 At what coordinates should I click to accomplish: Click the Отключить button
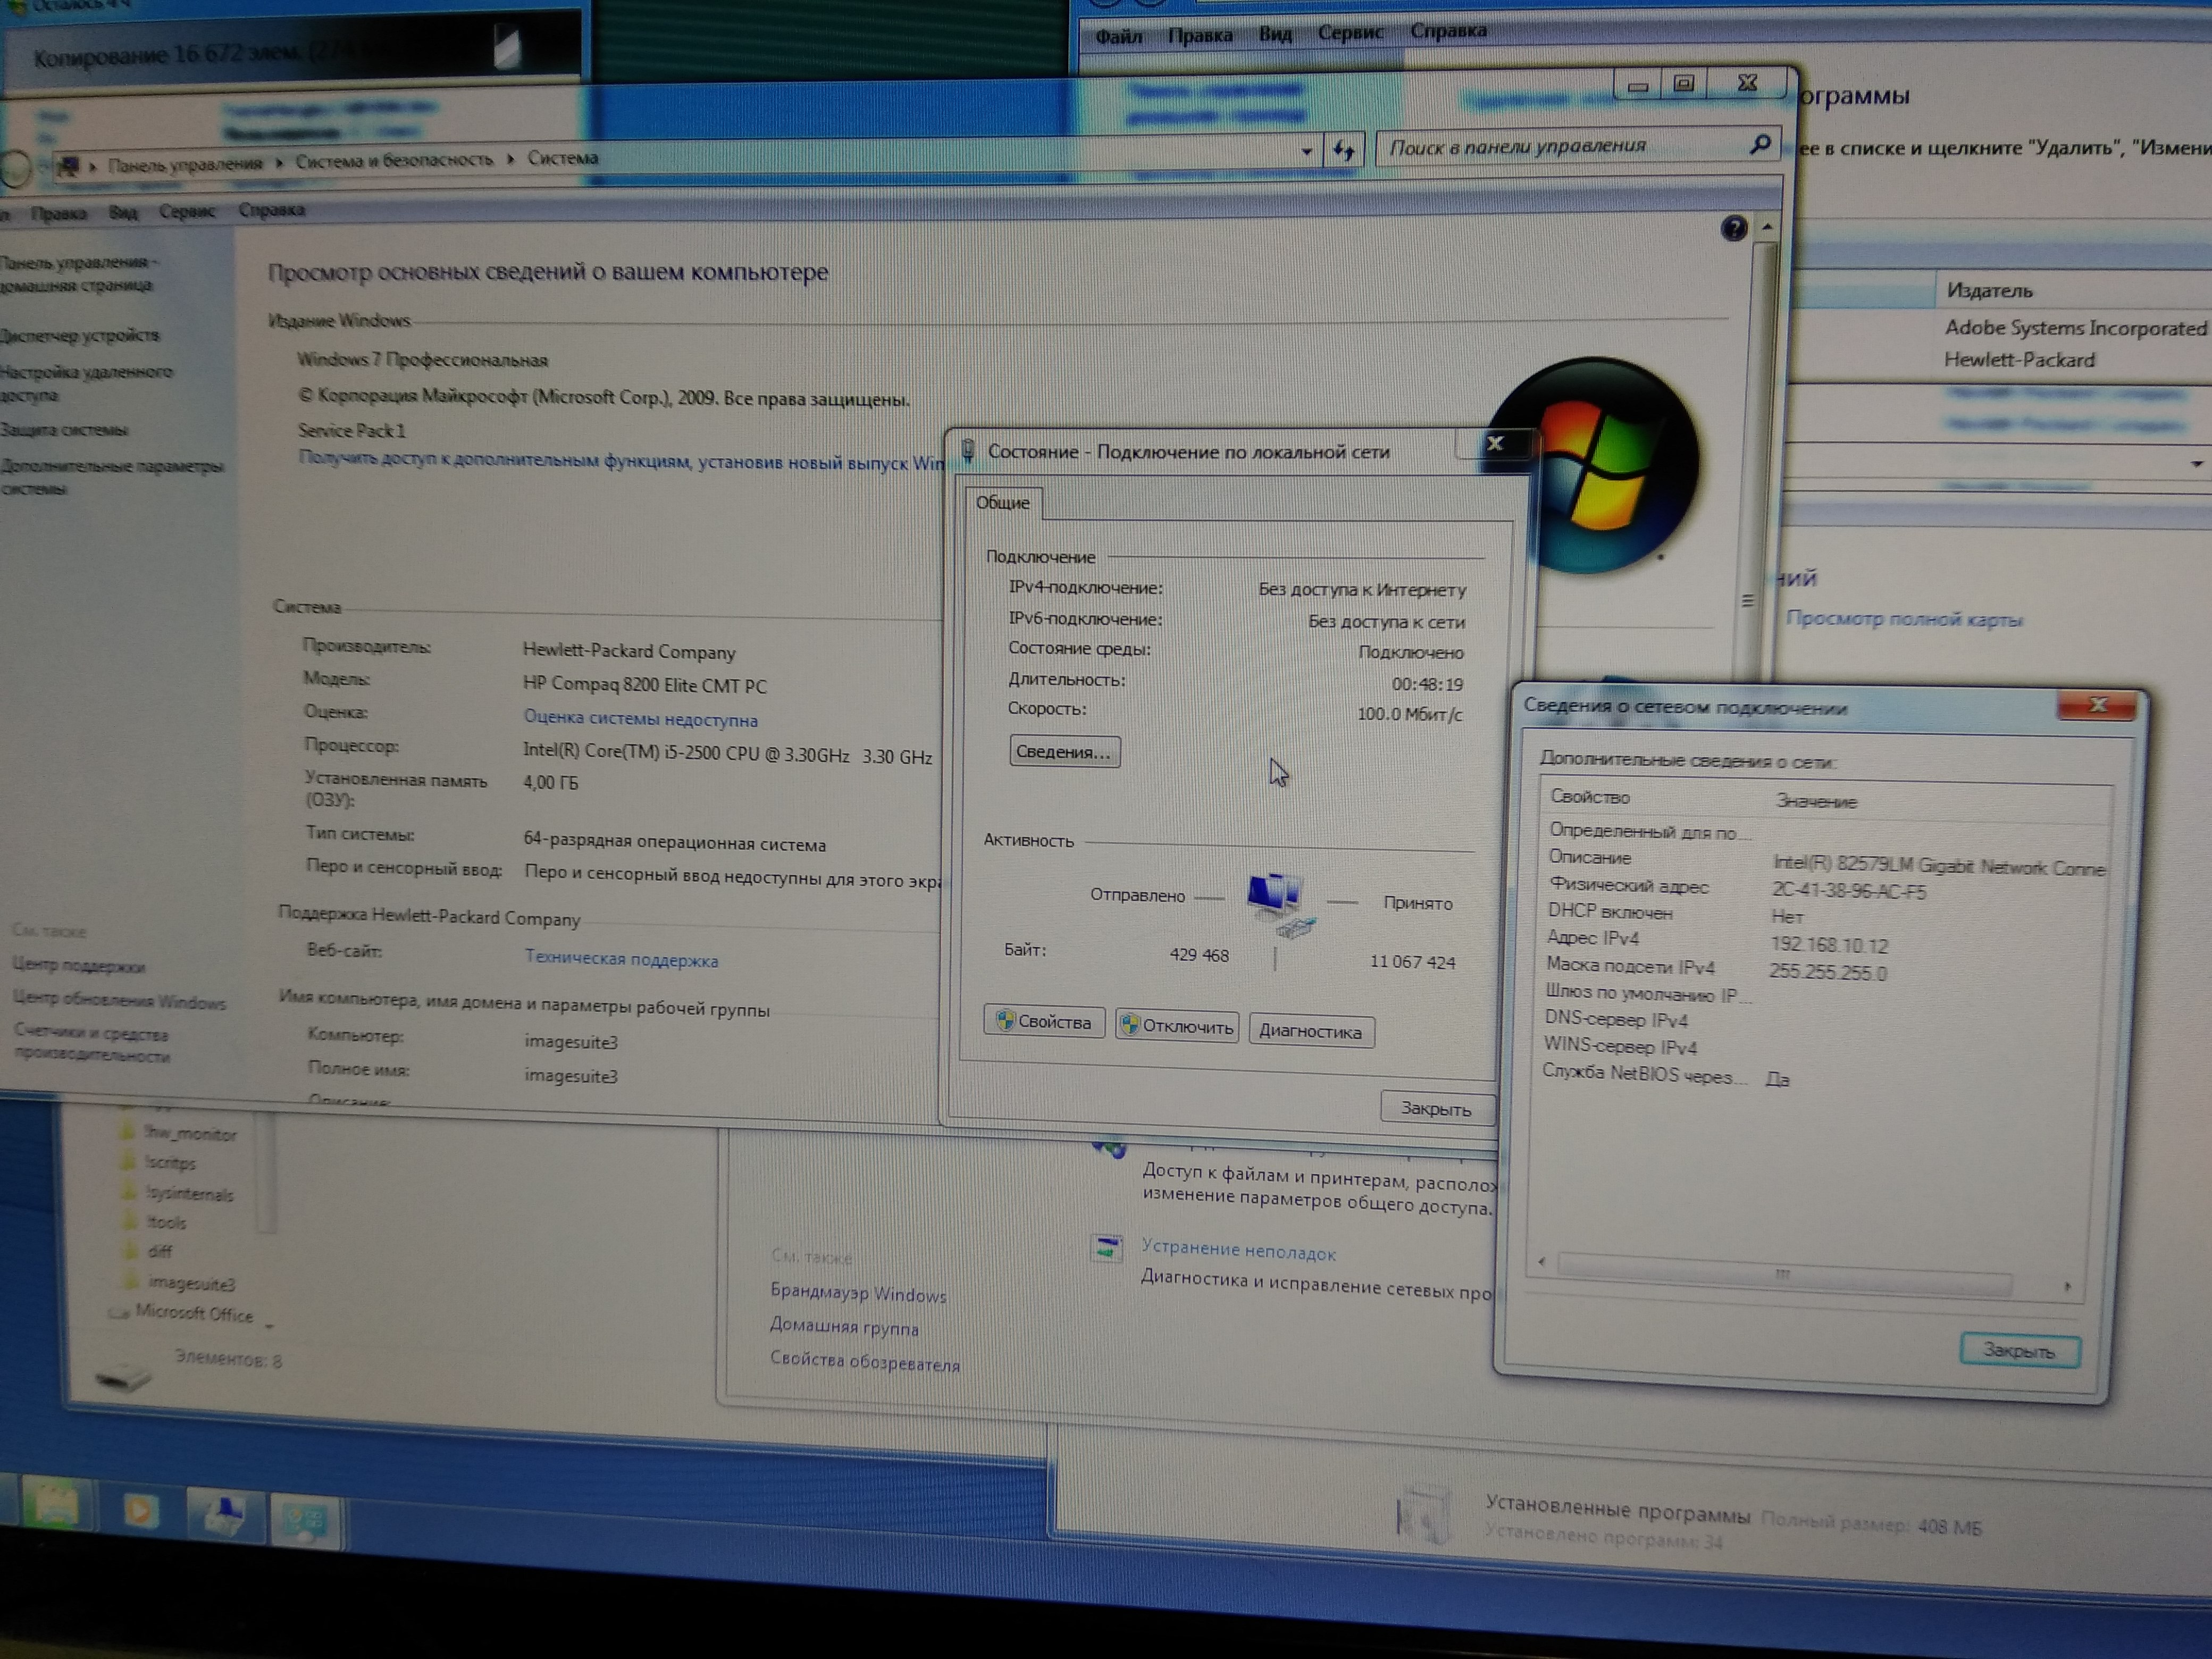click(1177, 1026)
